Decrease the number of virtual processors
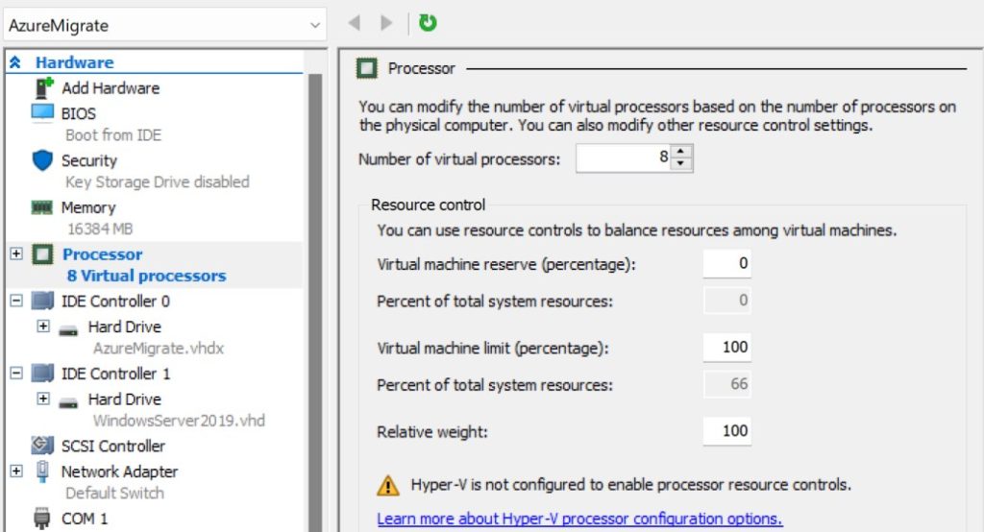 tap(681, 164)
